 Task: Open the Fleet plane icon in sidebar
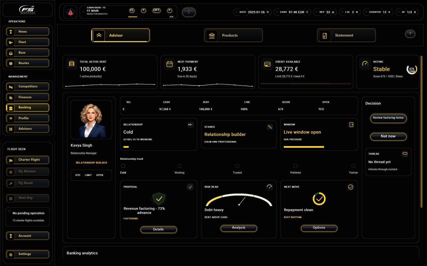[x=11, y=42]
